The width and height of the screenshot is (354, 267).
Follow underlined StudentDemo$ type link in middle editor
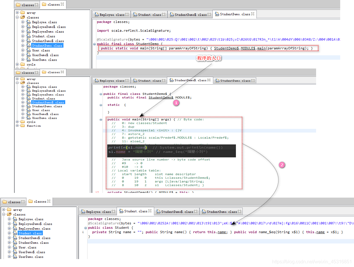(x=161, y=98)
